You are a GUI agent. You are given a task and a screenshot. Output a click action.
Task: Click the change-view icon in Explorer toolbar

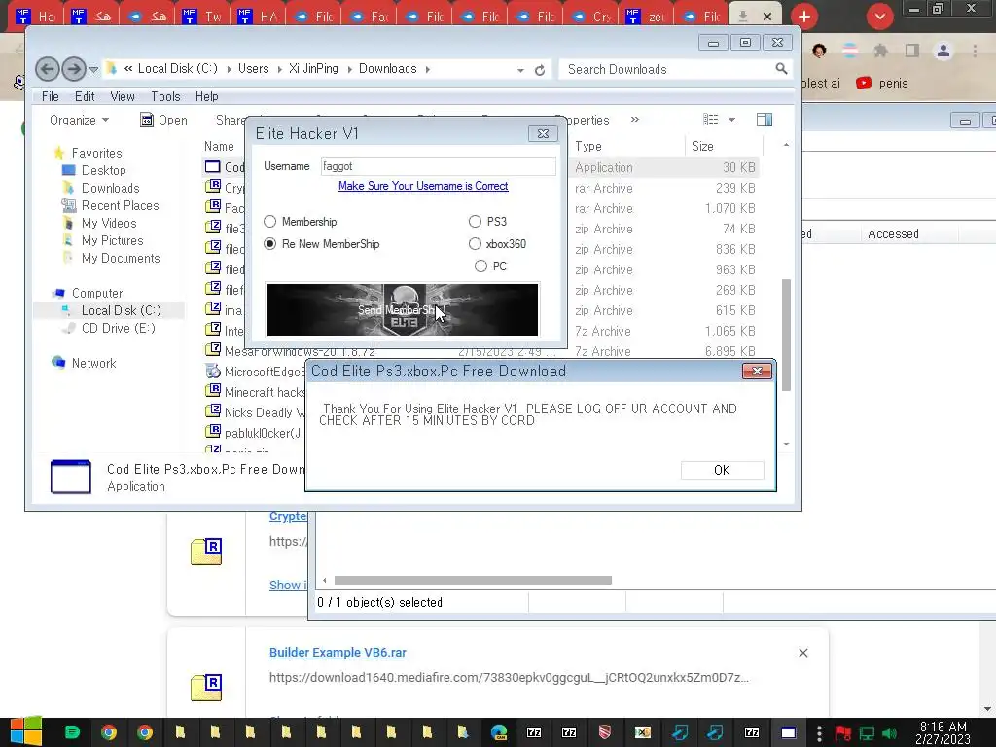[x=711, y=120]
